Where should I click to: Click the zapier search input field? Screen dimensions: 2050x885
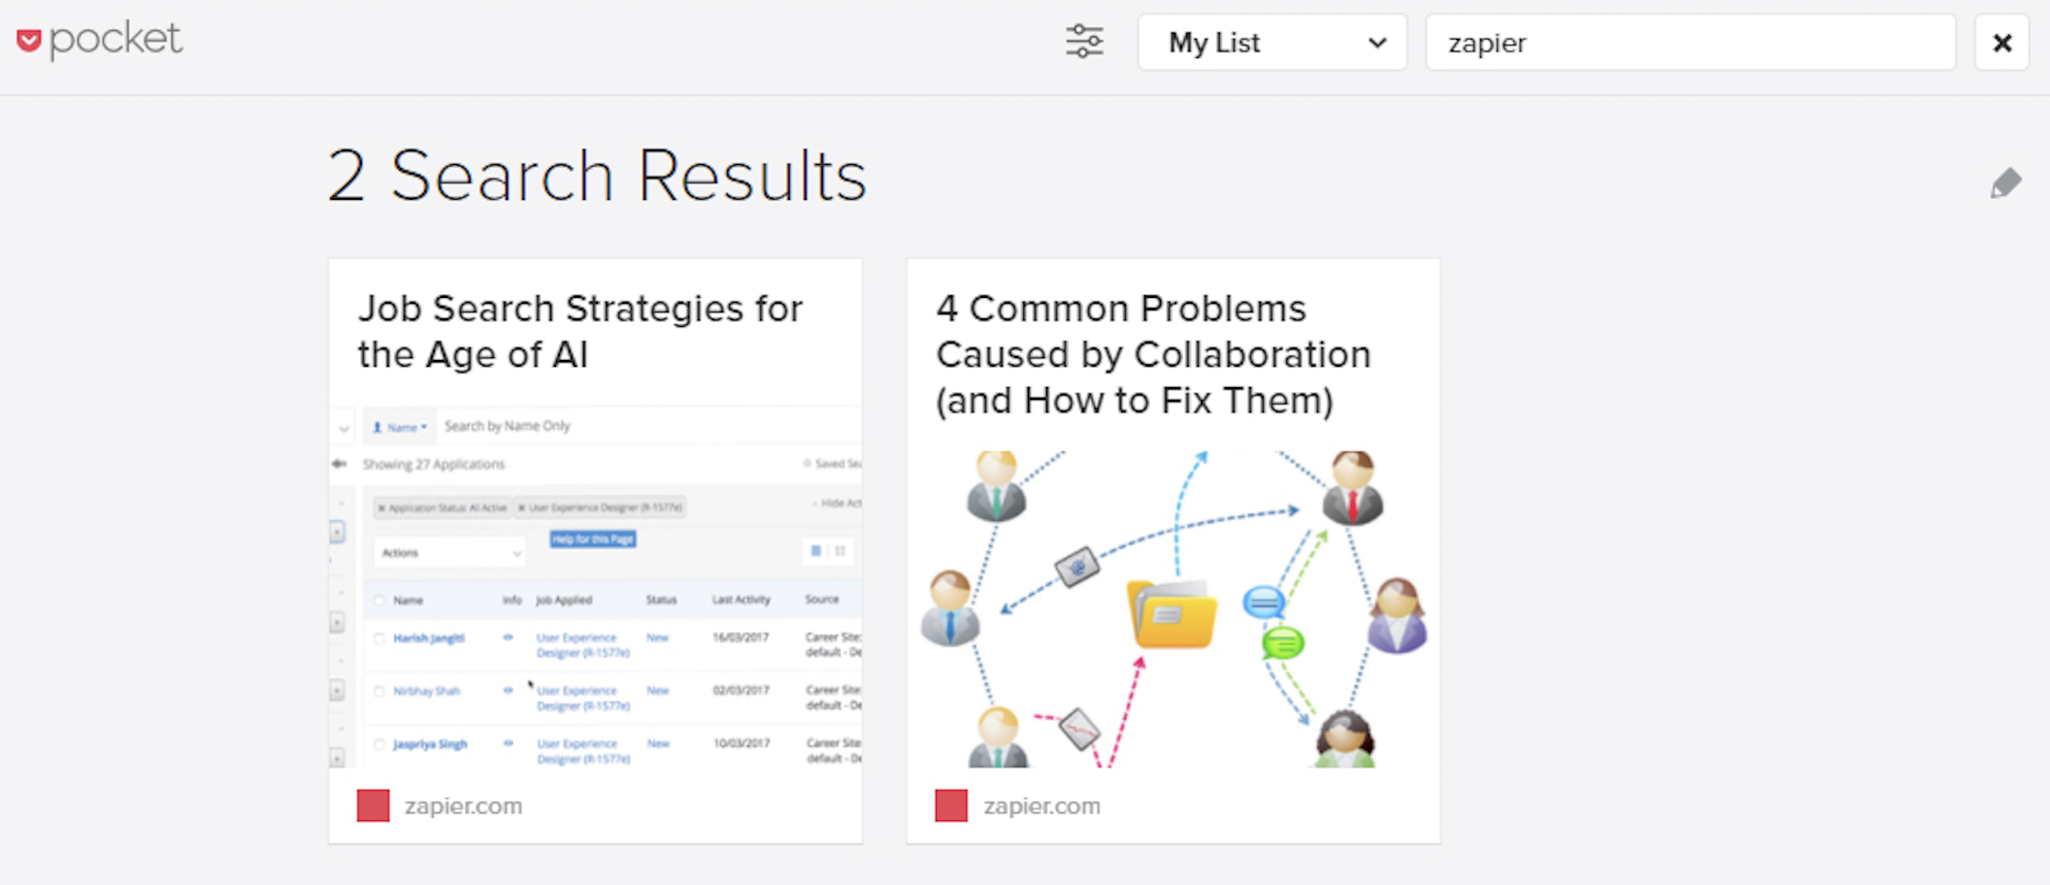point(1690,43)
